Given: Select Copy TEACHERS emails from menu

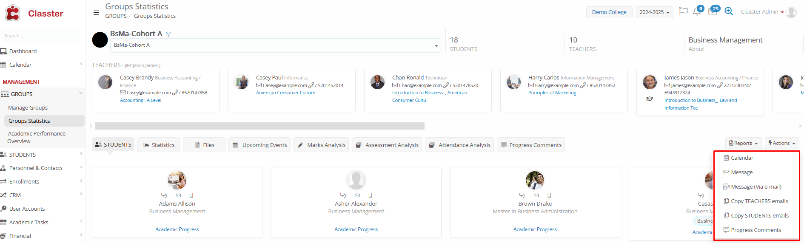Looking at the screenshot, I should click(759, 201).
